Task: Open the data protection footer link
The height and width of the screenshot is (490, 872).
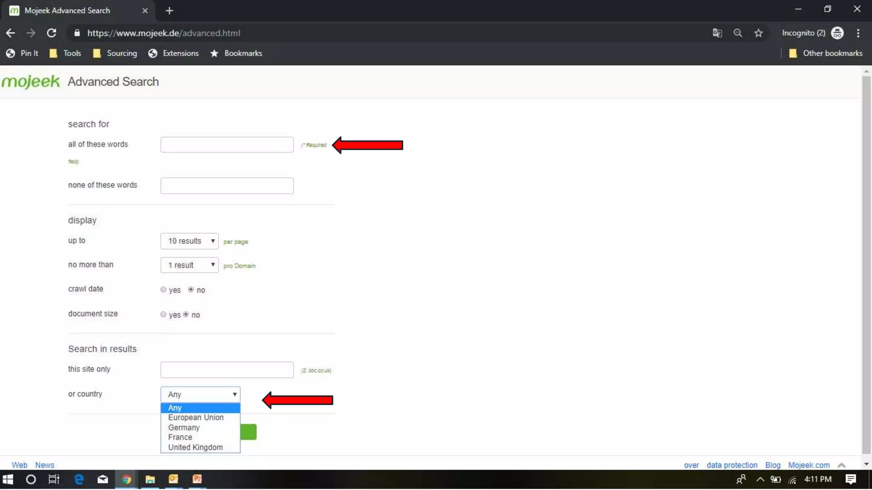Action: [x=731, y=465]
